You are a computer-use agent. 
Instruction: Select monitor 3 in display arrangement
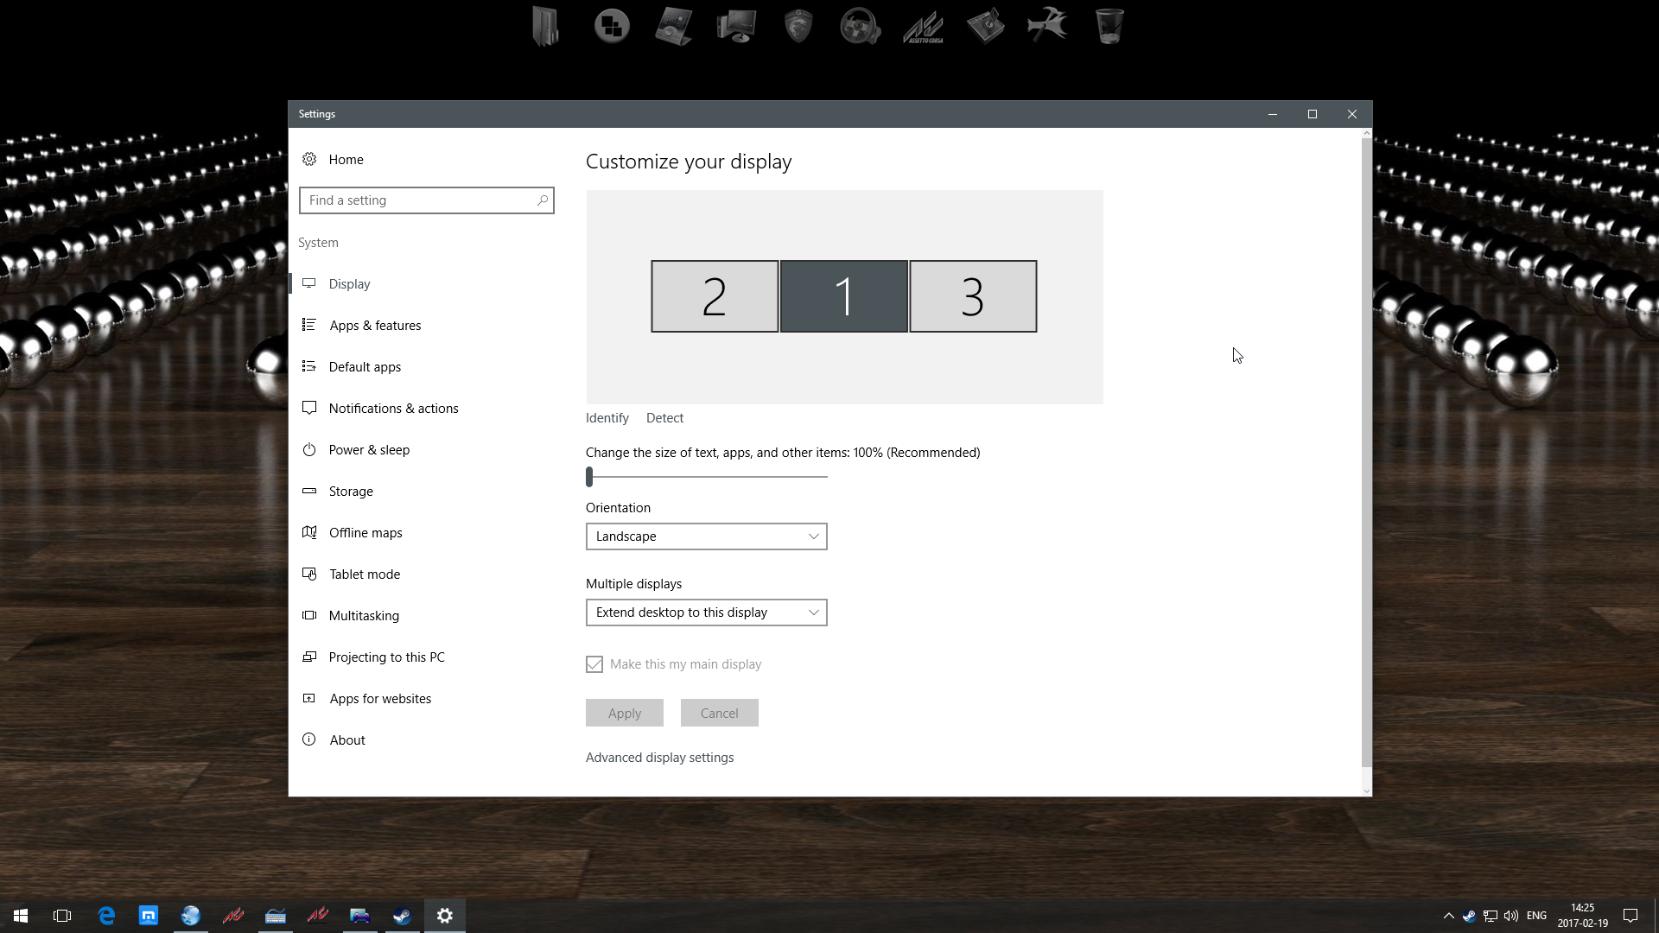tap(973, 296)
